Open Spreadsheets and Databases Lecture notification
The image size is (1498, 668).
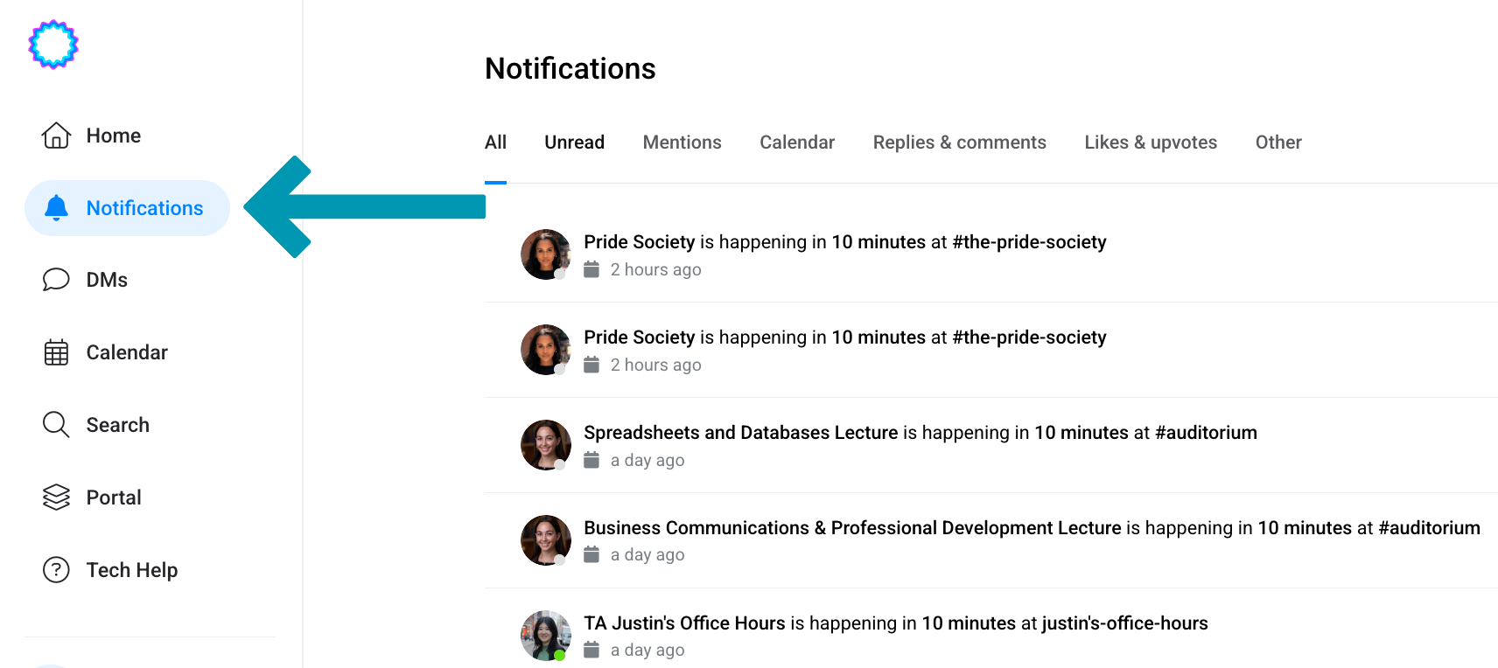pos(920,433)
